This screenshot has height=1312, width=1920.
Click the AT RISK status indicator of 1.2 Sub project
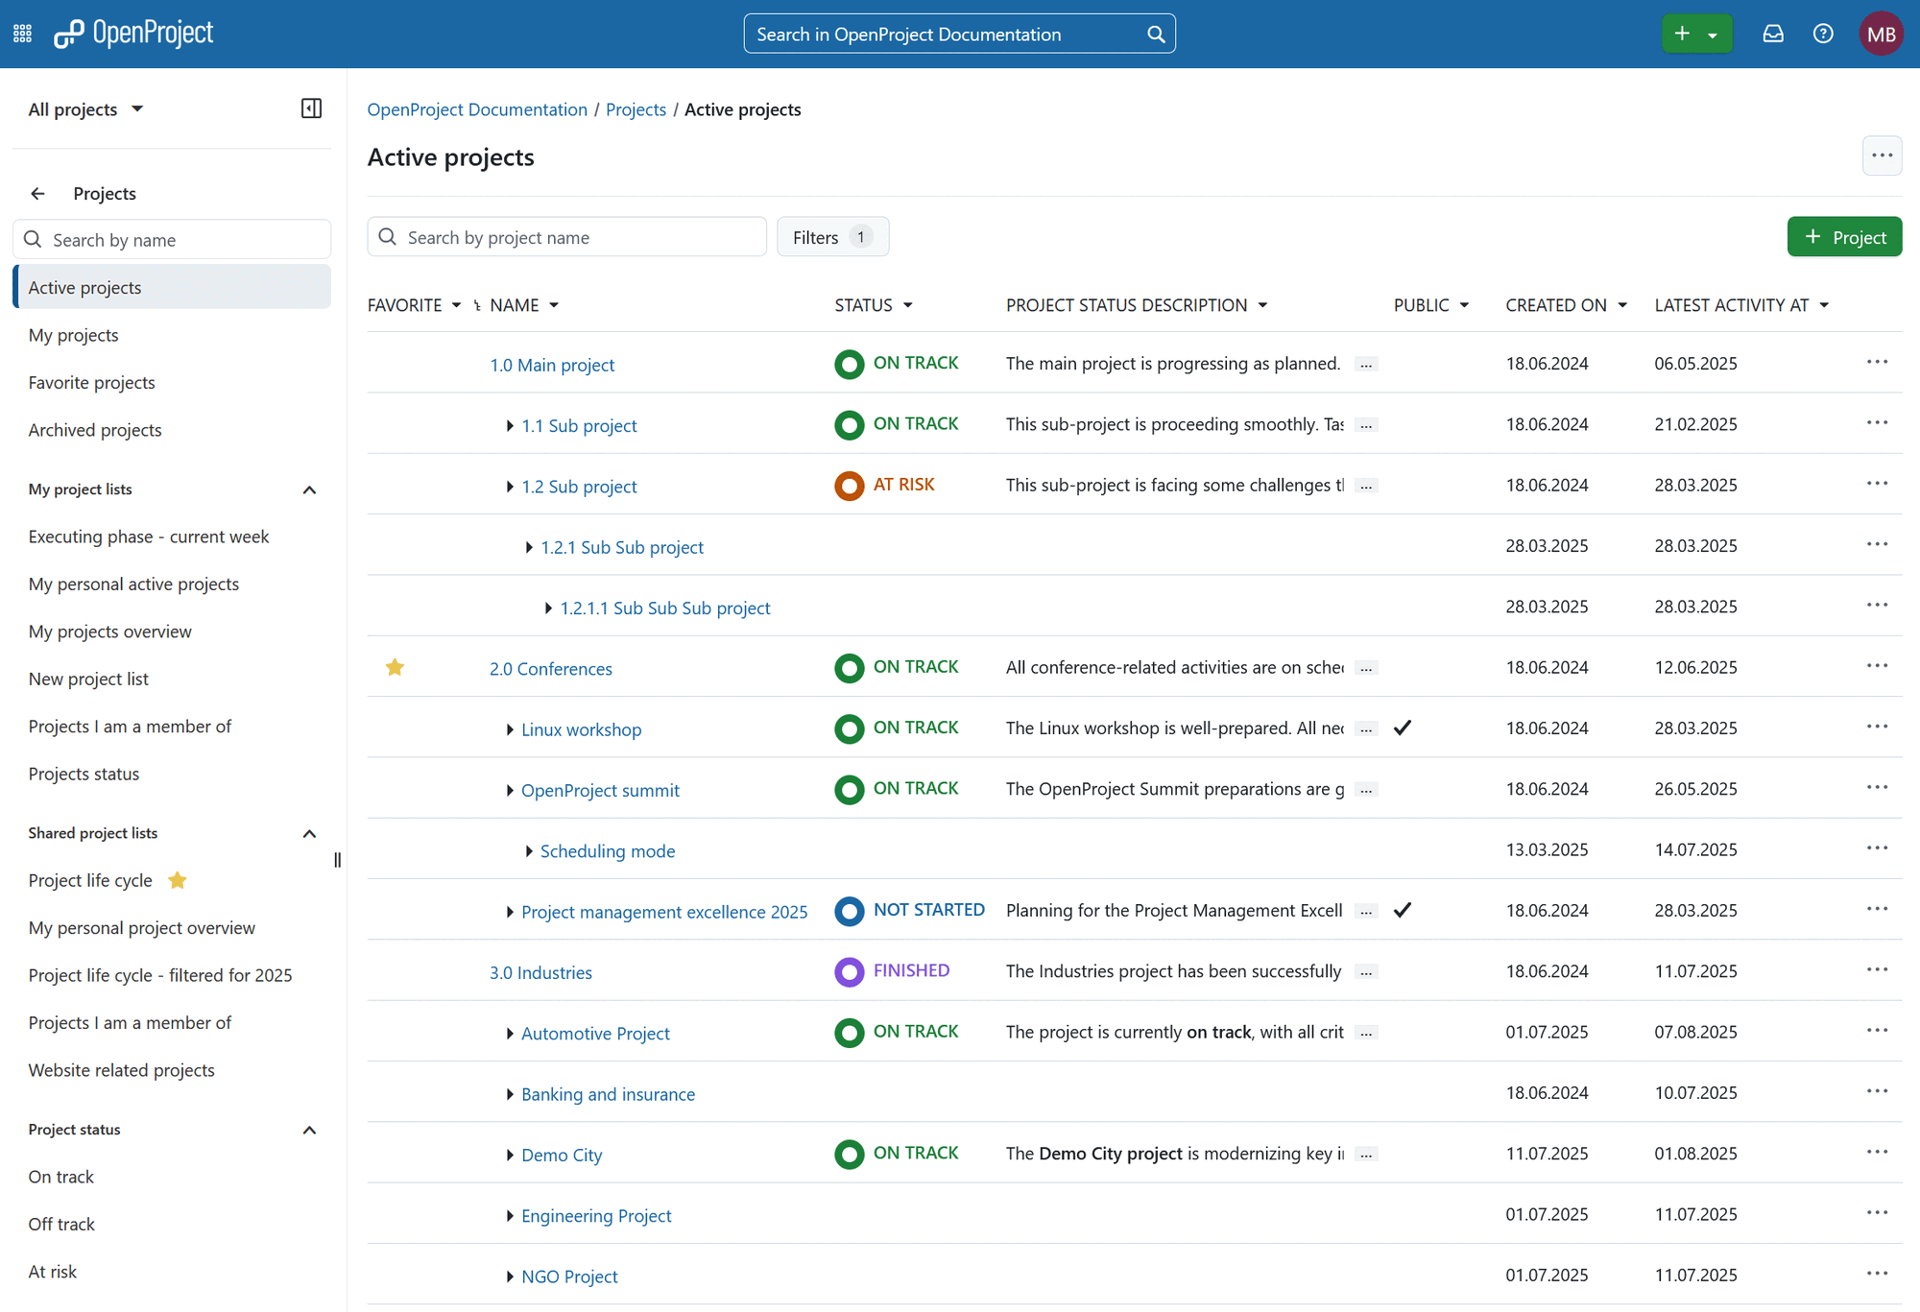tap(850, 485)
